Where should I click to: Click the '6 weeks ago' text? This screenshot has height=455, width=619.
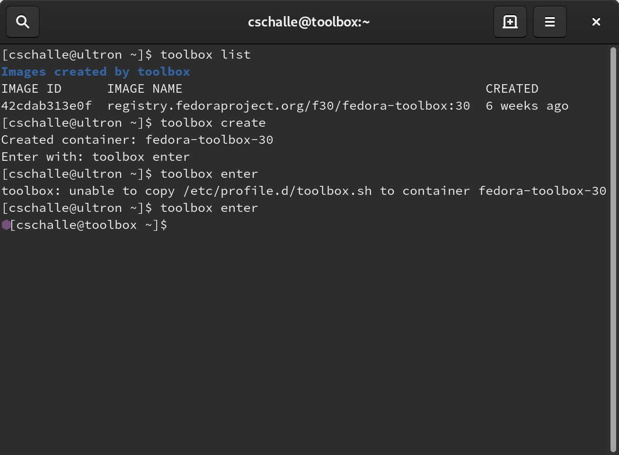[527, 105]
